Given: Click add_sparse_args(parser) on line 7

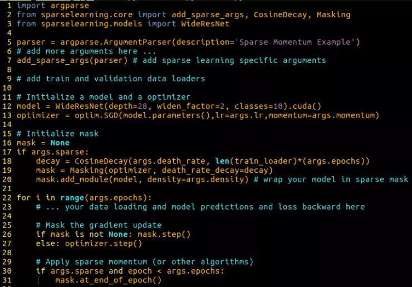Looking at the screenshot, I should coord(72,61).
